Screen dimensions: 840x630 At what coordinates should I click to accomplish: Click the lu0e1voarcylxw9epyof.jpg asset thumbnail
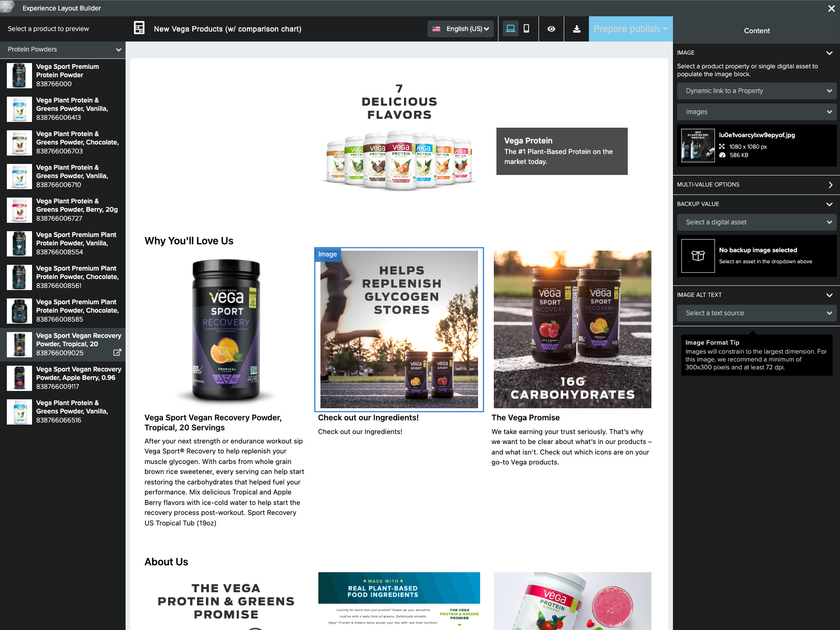pos(698,146)
